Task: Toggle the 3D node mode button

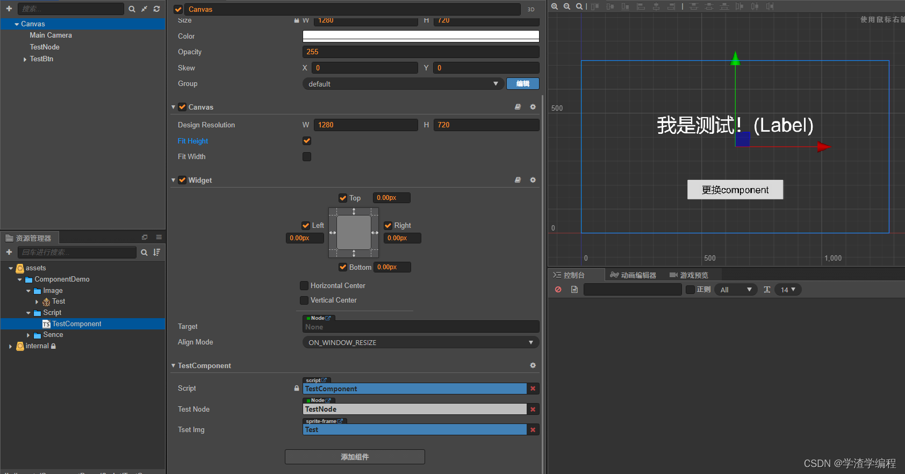Action: click(531, 9)
